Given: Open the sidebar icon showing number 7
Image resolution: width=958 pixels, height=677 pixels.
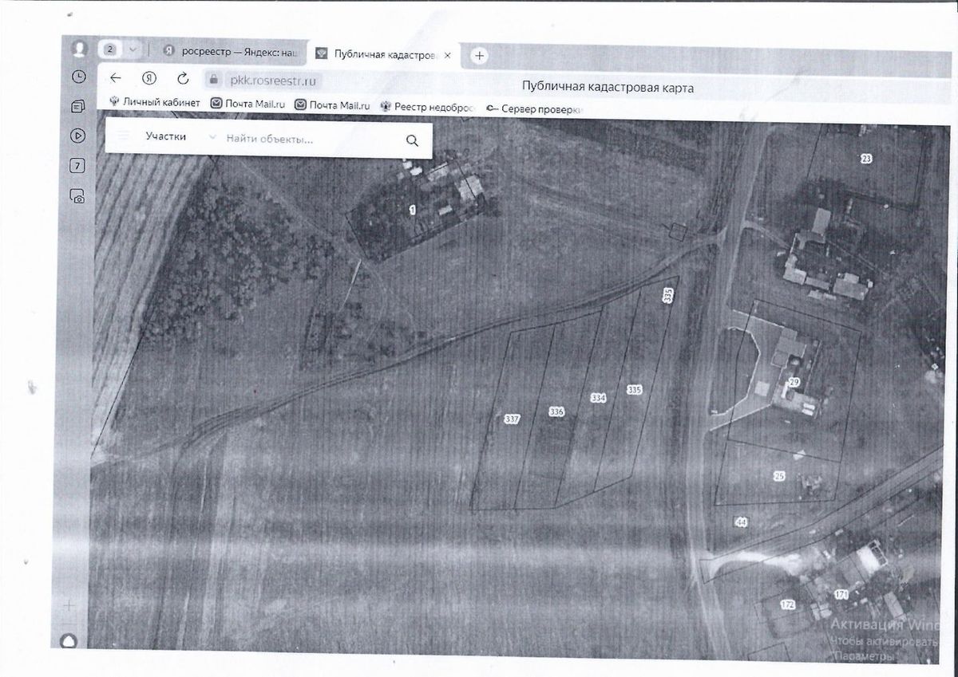Looking at the screenshot, I should [x=78, y=166].
